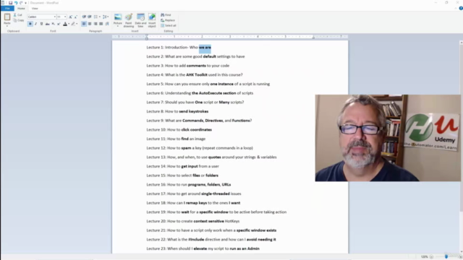Click the ruler's left indent marker
The height and width of the screenshot is (260, 463).
coord(147,37)
